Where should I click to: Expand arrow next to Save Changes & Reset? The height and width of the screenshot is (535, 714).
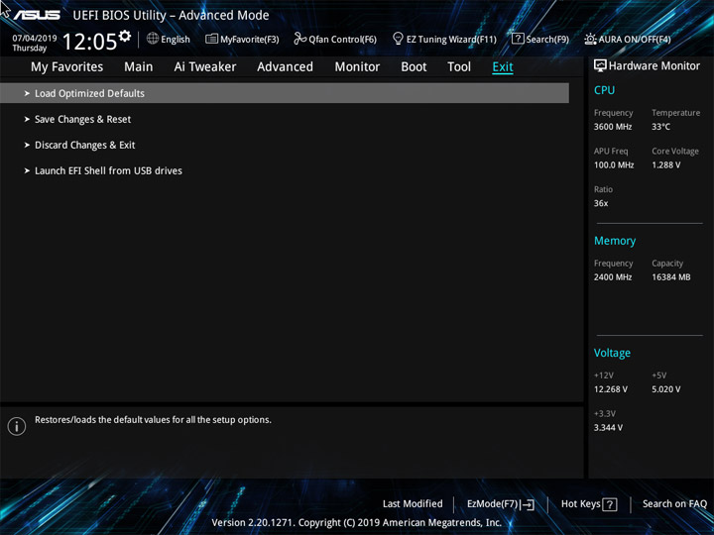[x=27, y=119]
